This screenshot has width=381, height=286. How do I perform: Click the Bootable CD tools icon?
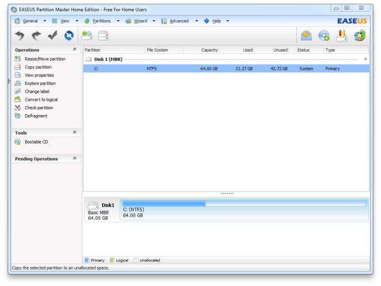[18, 142]
